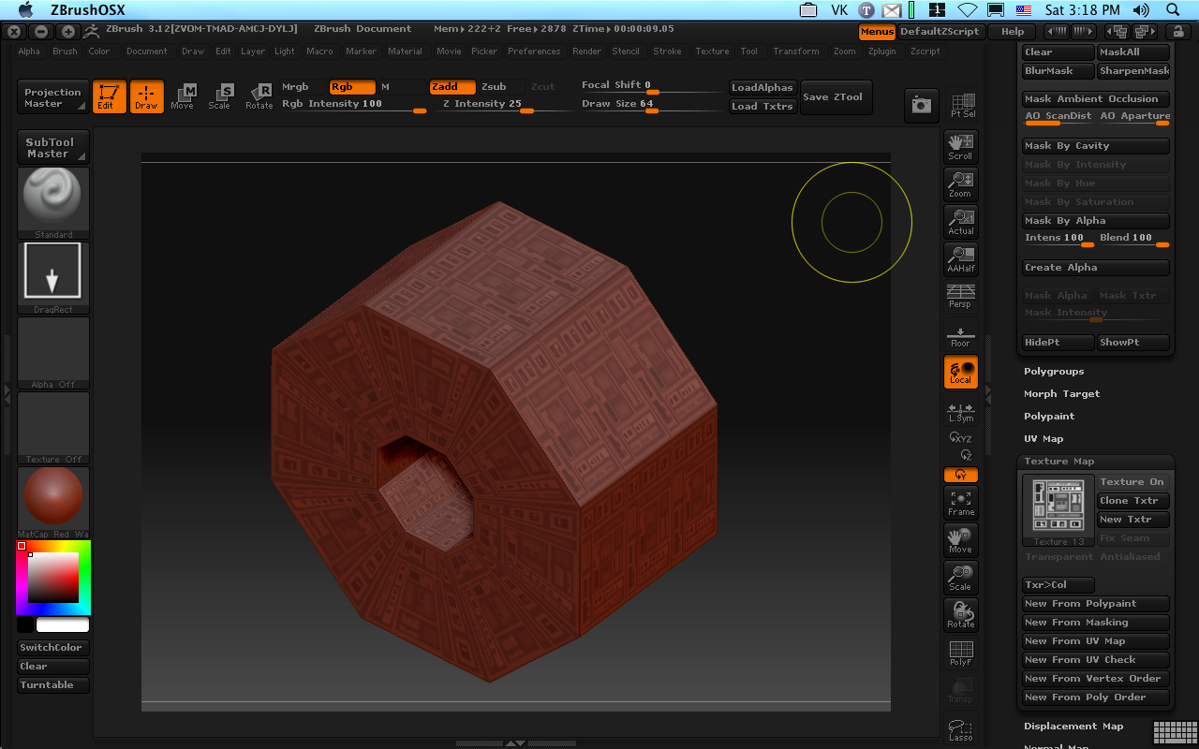The width and height of the screenshot is (1199, 749).
Task: Expand the Morph Target section
Action: click(x=1061, y=394)
